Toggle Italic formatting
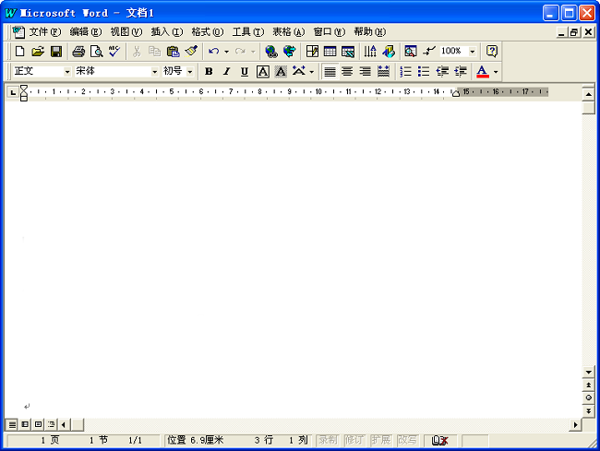Screen dimensions: 600x451 (x=226, y=72)
